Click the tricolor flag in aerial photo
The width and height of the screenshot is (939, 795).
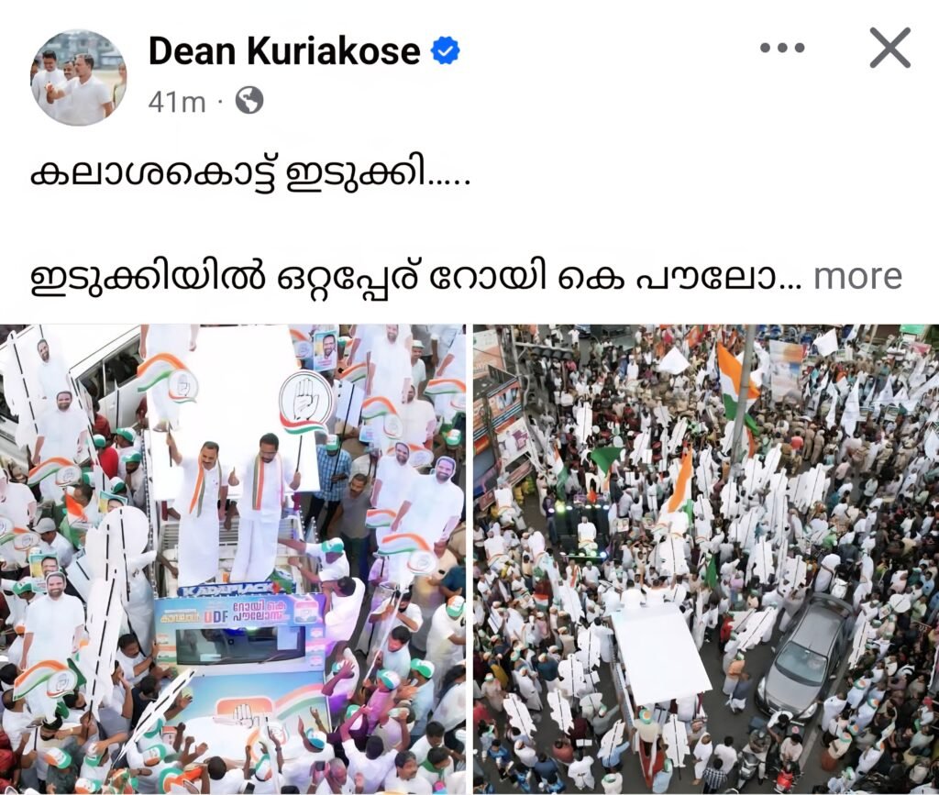[x=736, y=383]
